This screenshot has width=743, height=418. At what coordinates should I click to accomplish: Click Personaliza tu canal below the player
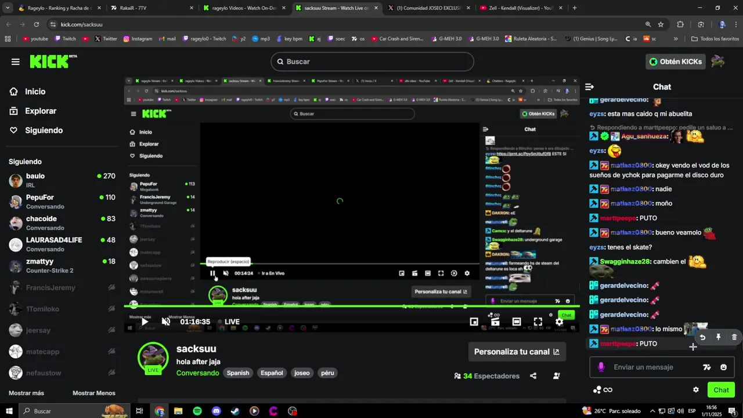click(x=517, y=352)
